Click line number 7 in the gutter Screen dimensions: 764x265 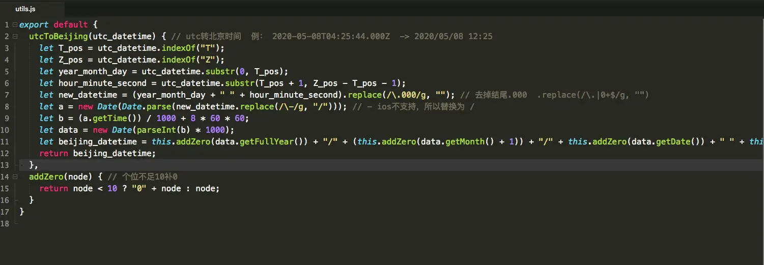pos(6,95)
